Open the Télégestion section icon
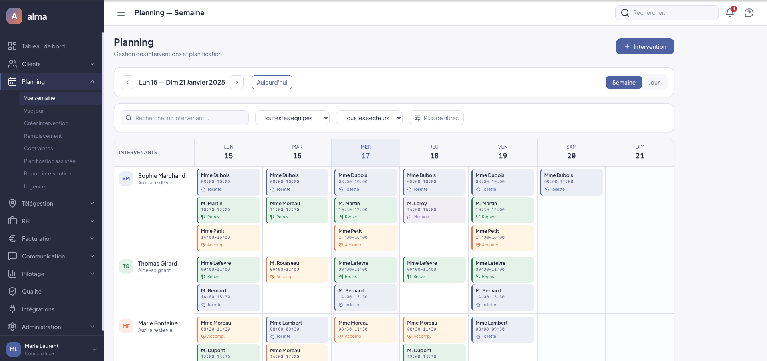This screenshot has width=767, height=361. tap(13, 203)
